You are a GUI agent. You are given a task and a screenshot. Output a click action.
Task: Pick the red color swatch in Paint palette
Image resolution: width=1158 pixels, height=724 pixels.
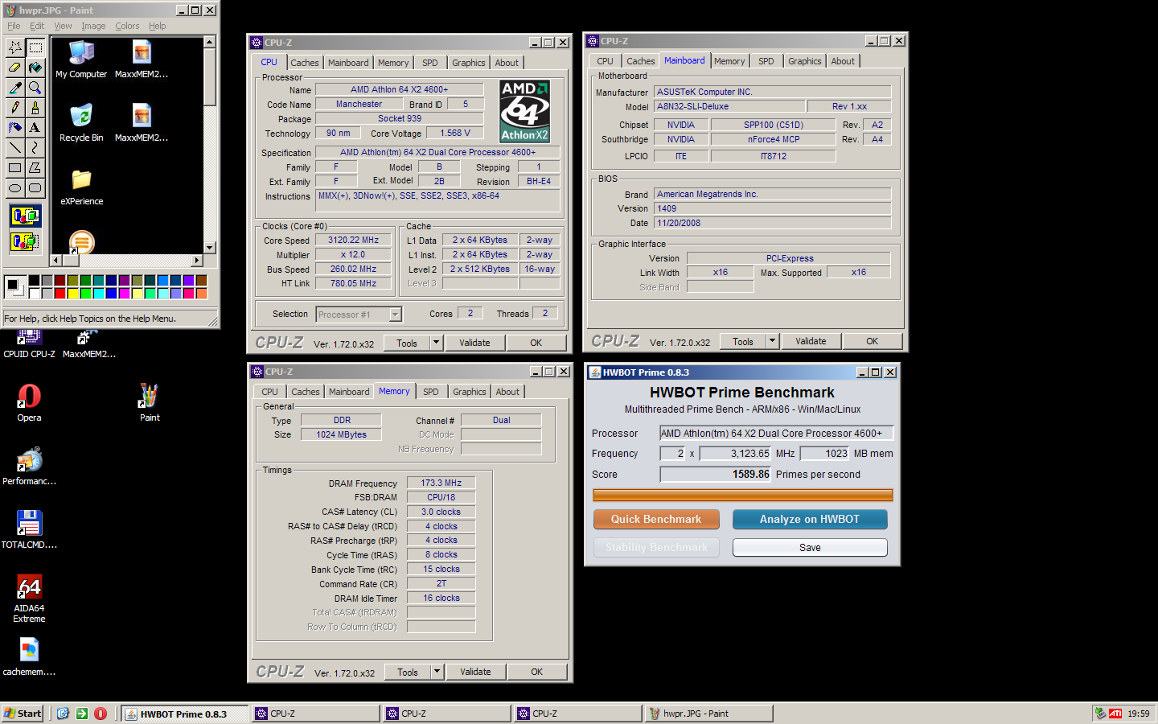[x=60, y=293]
